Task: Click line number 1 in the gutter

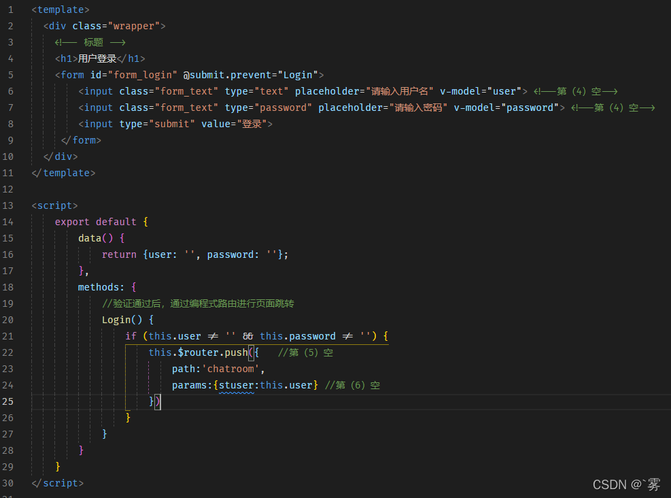Action: coord(11,10)
